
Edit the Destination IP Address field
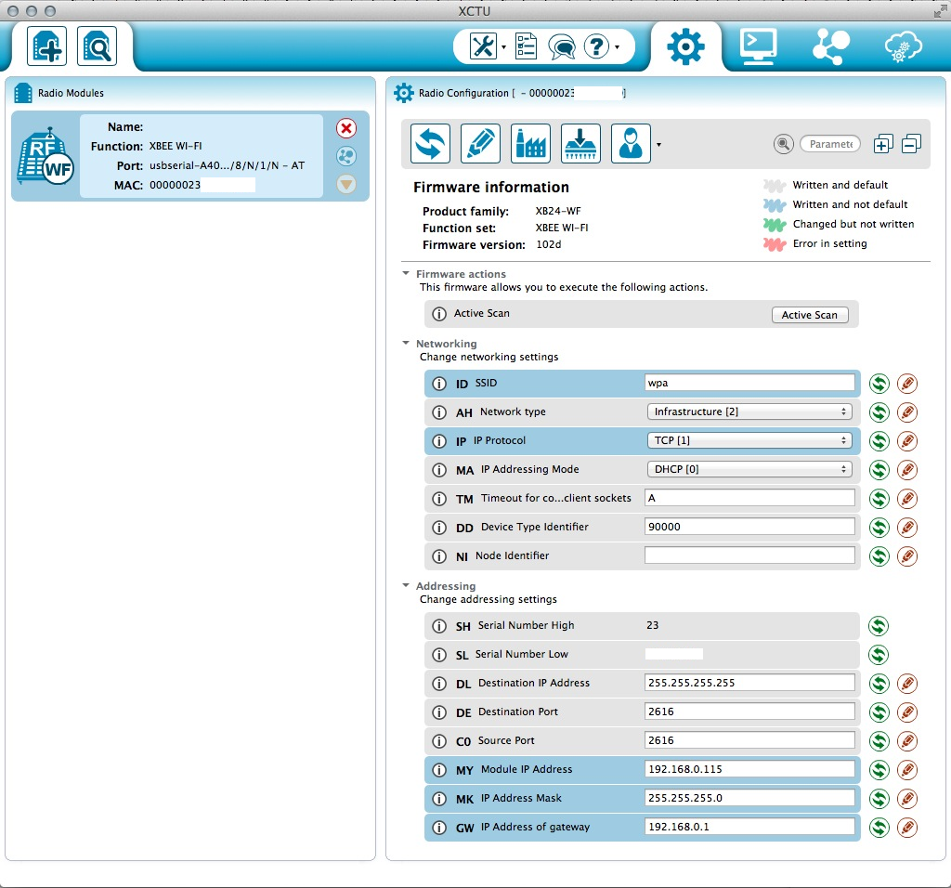click(x=749, y=683)
